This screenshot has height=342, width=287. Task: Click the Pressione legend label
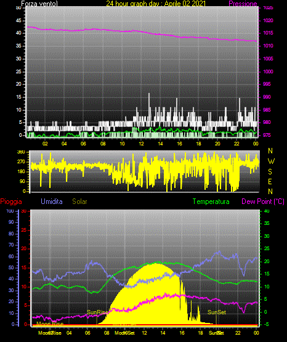click(243, 4)
